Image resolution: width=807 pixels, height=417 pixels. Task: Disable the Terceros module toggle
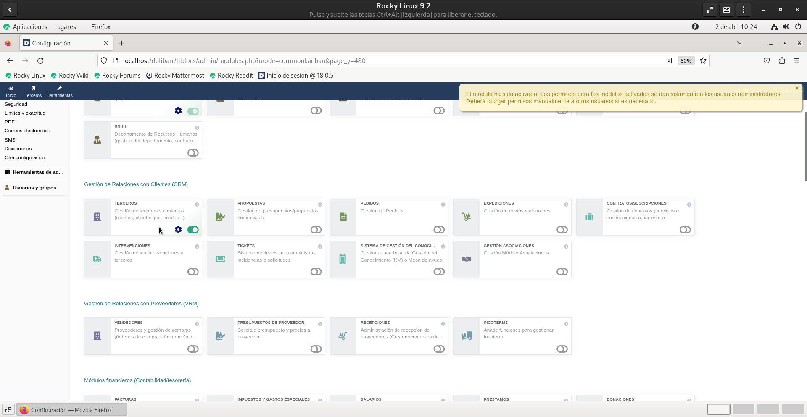click(x=193, y=230)
